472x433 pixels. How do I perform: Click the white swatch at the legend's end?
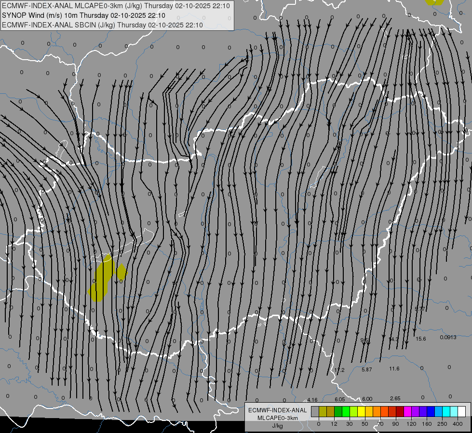tap(461, 411)
